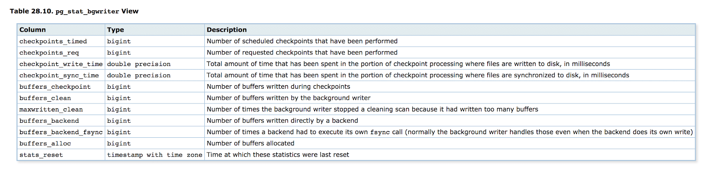This screenshot has width=714, height=177.
Task: Click the checkpoint_sync_time cell
Action: coord(61,75)
